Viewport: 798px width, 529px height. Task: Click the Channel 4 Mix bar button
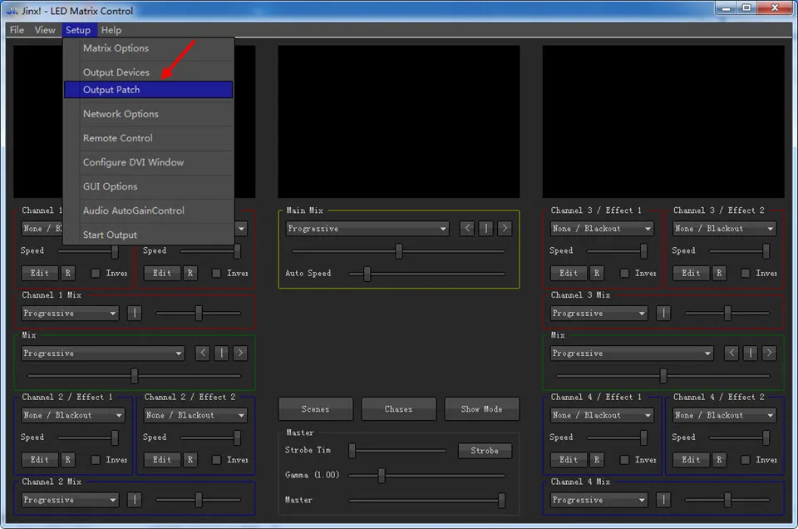tap(663, 499)
